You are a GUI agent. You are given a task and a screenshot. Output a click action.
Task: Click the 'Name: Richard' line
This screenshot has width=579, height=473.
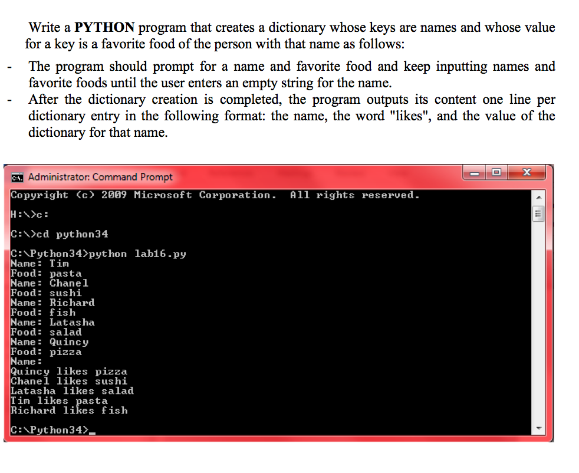coord(53,303)
